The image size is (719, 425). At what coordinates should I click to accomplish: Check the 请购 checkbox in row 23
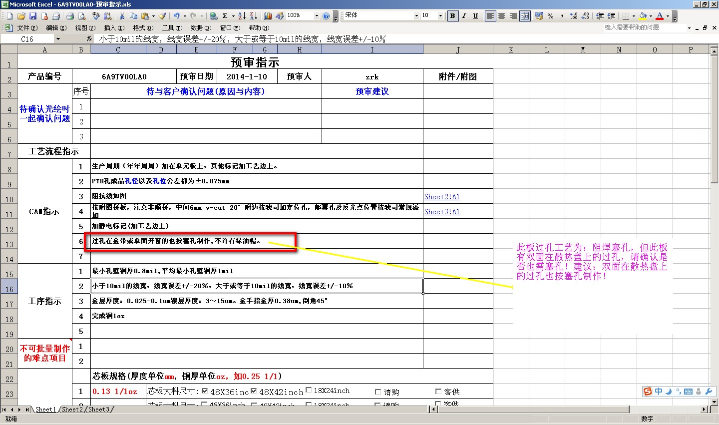(378, 392)
